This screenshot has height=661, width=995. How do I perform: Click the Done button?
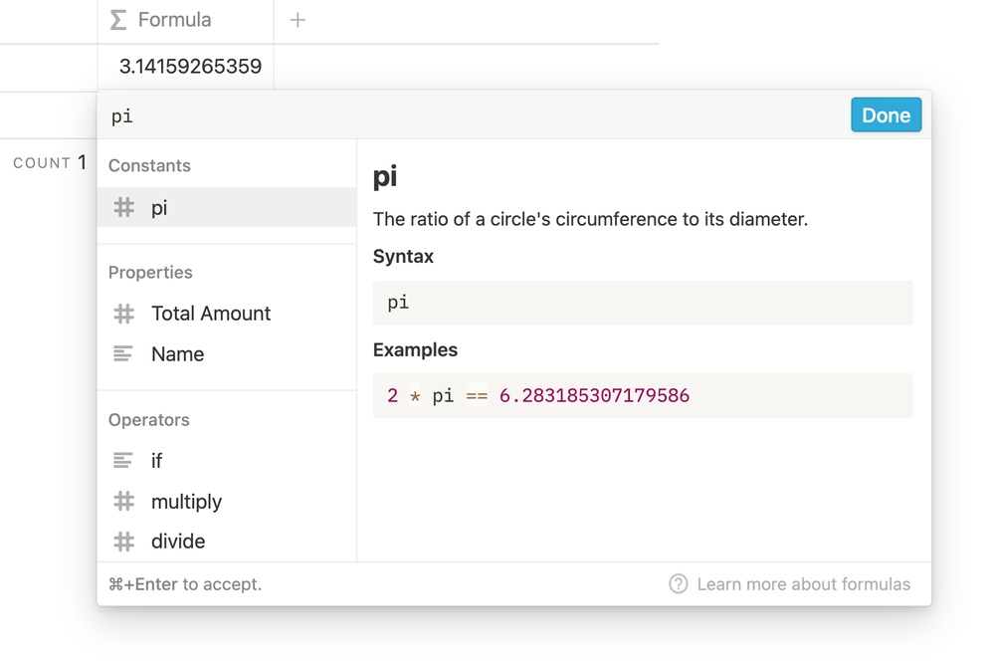coord(886,115)
